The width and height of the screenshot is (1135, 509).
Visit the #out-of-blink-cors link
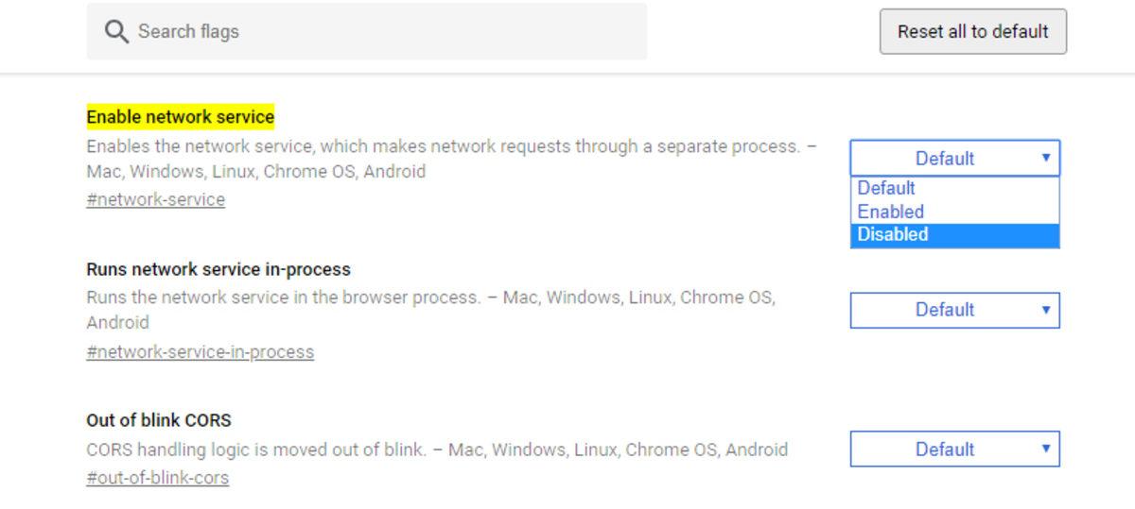click(x=158, y=478)
